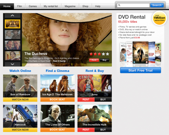
Task: Open the Watch Online heading link
Action: (x=20, y=71)
